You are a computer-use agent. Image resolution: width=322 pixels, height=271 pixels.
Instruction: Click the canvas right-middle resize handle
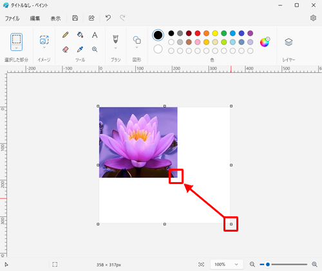click(231, 165)
